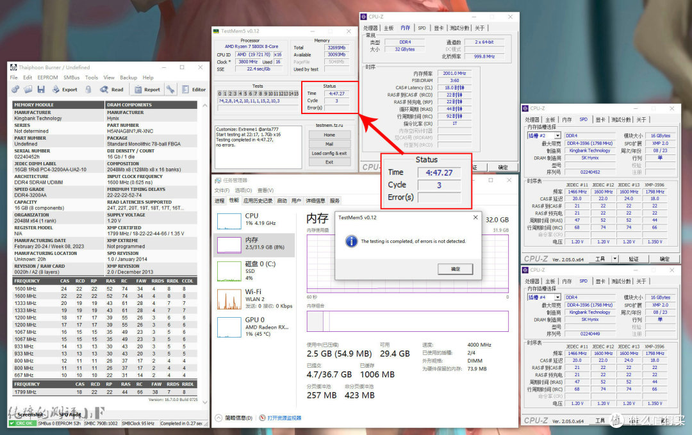692x435 pixels.
Task: Click the wrench icon next to Report
Action: tap(170, 89)
